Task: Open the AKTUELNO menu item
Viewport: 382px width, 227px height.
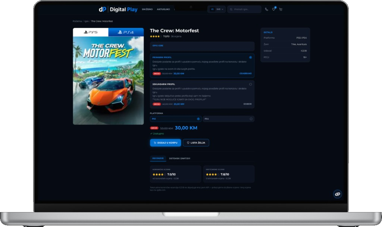Action: 163,9
